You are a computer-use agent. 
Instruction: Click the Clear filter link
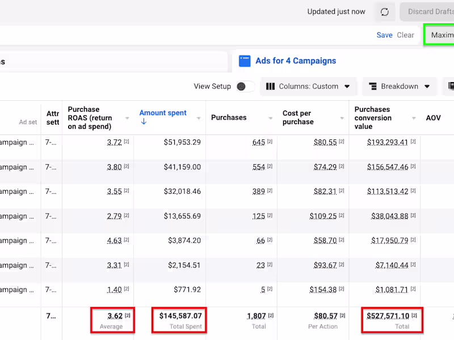coord(405,35)
